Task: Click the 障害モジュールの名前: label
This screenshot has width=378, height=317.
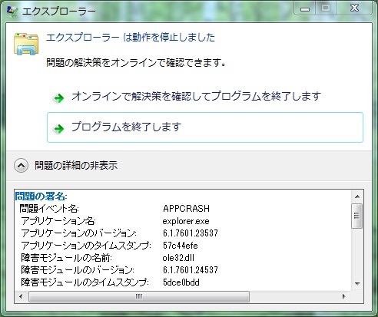Action: coord(66,258)
